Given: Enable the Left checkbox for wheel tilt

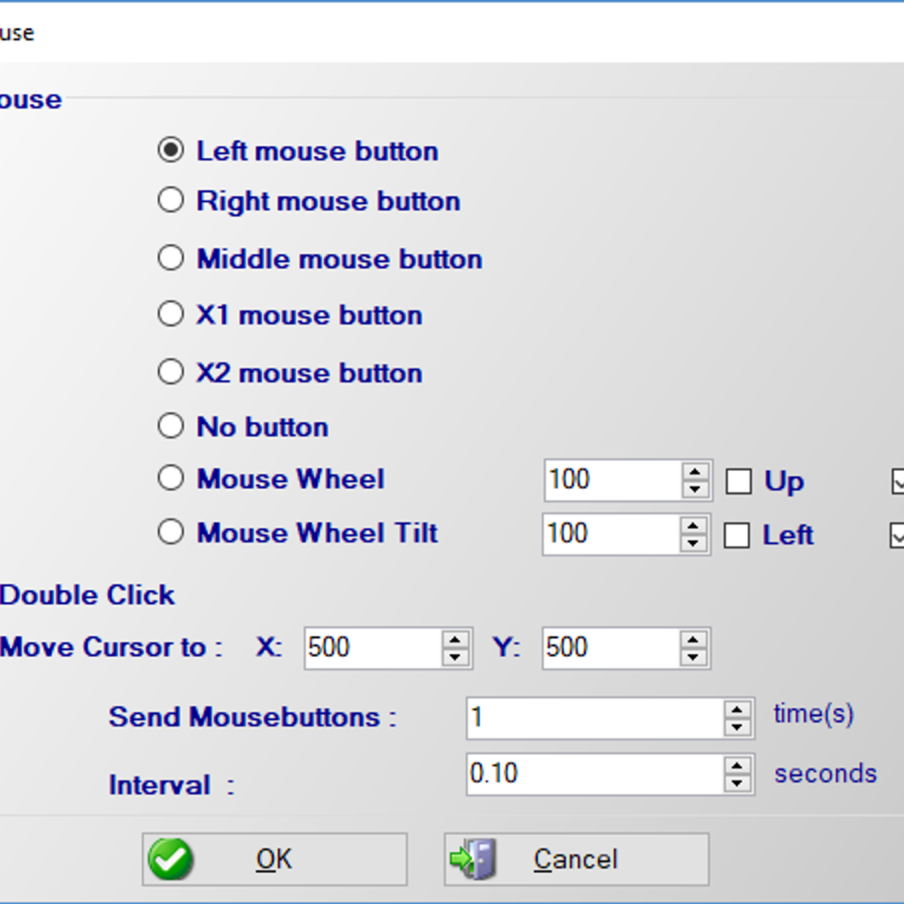Looking at the screenshot, I should pyautogui.click(x=737, y=535).
